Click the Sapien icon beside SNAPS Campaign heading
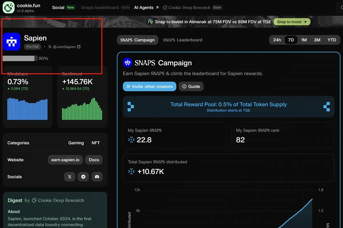The image size is (343, 228). pyautogui.click(x=127, y=62)
